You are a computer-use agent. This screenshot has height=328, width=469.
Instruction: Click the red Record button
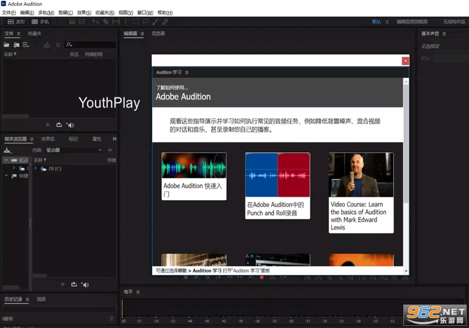tap(262, 277)
